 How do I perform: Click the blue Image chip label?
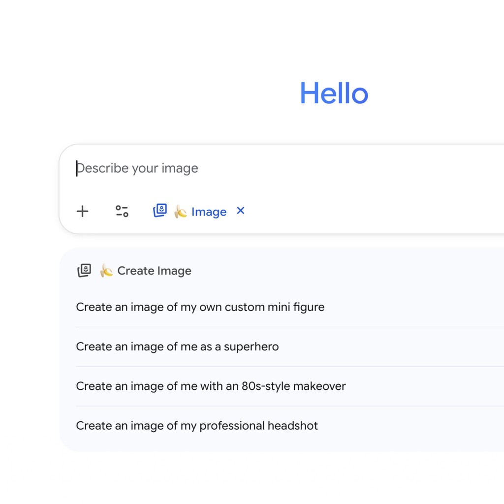tap(209, 212)
